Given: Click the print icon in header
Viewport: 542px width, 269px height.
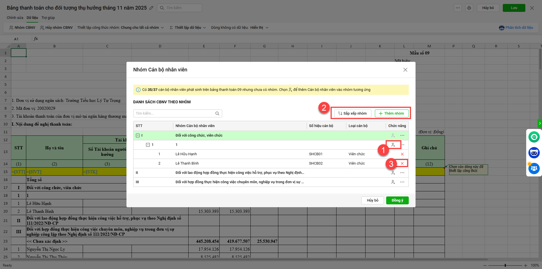Looking at the screenshot, I should 469,8.
